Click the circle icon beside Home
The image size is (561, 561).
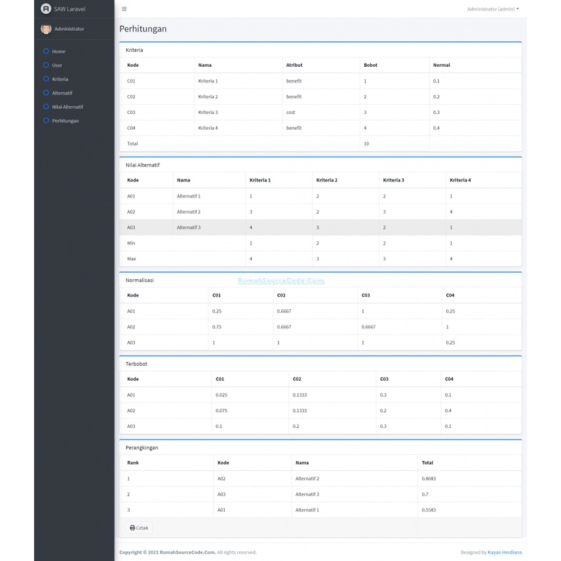(46, 51)
